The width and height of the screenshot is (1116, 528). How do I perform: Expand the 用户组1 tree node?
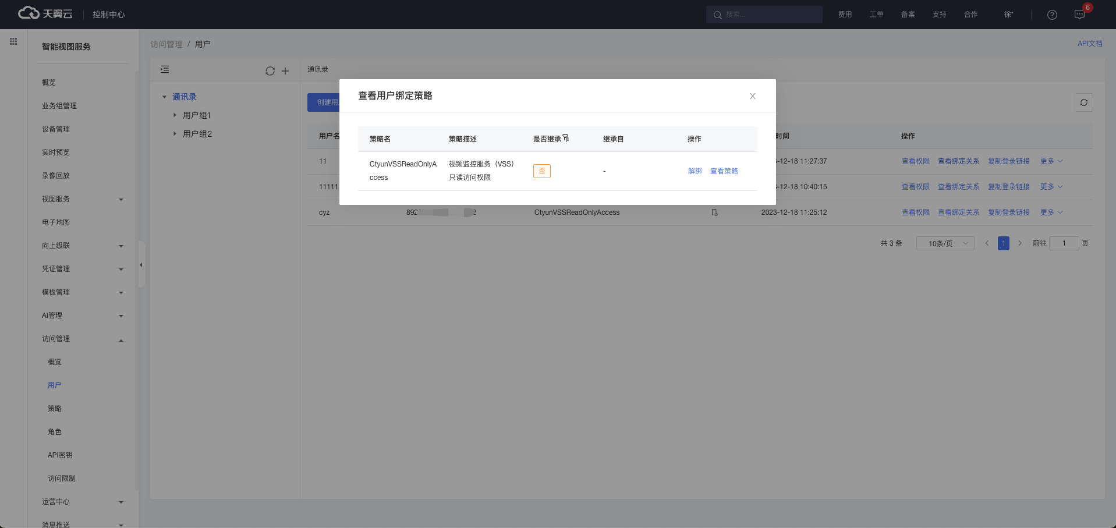point(175,115)
